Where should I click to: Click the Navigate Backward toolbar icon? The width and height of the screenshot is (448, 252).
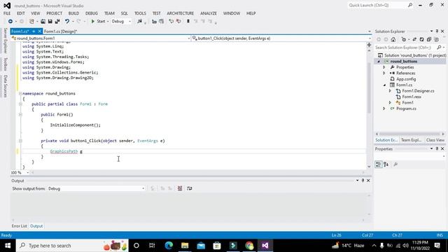pos(10,22)
